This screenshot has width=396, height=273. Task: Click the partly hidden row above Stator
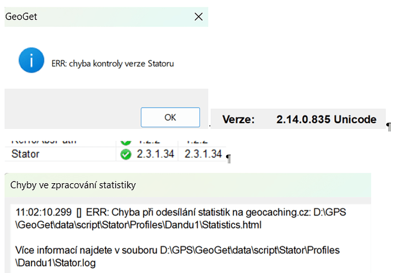point(115,143)
